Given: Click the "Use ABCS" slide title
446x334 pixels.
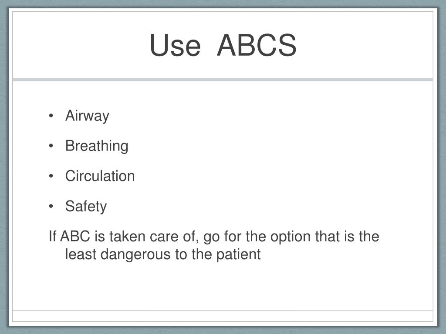Looking at the screenshot, I should pos(223,45).
